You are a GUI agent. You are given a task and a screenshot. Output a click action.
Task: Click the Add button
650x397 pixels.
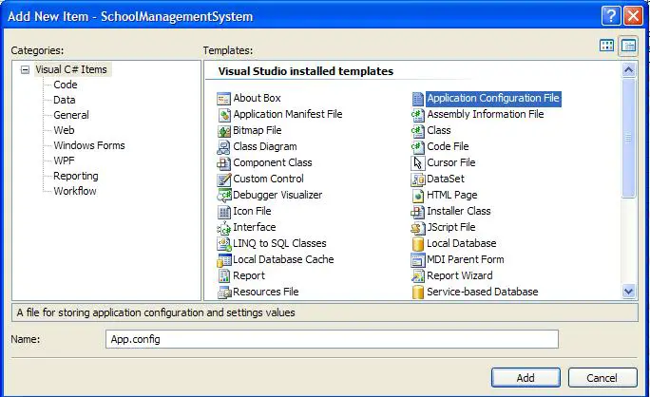click(526, 378)
